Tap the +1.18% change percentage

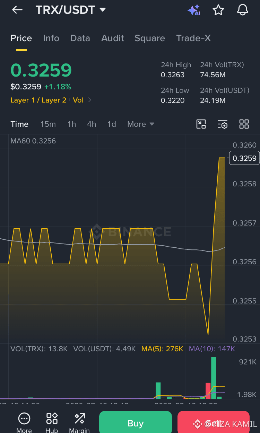pyautogui.click(x=58, y=87)
